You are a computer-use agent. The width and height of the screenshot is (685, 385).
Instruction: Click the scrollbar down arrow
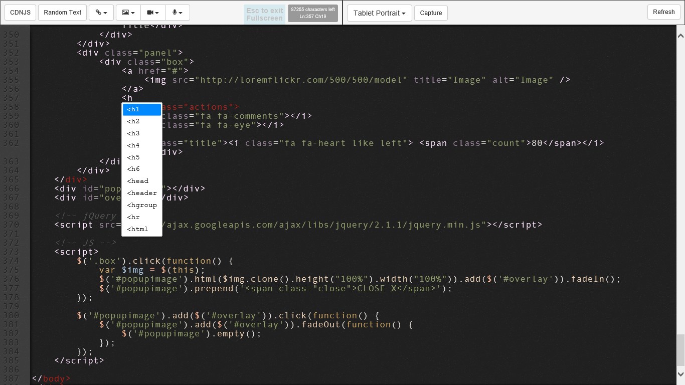[x=680, y=373]
